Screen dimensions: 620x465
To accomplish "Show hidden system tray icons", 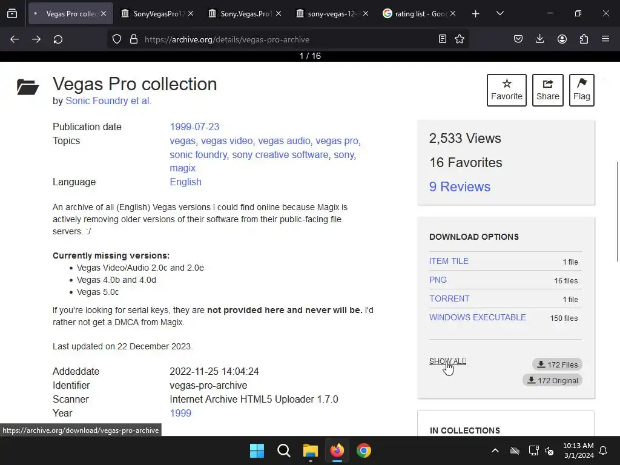I will pyautogui.click(x=495, y=450).
